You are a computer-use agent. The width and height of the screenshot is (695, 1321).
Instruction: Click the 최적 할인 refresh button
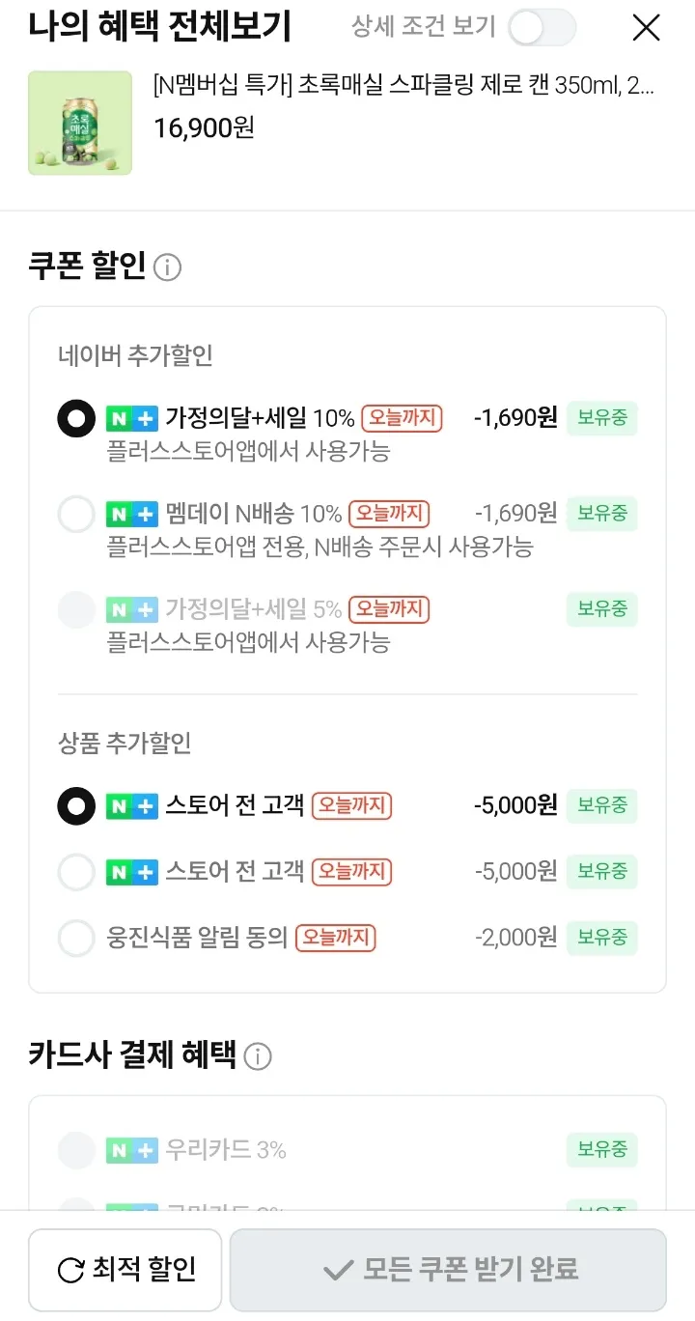(125, 1270)
